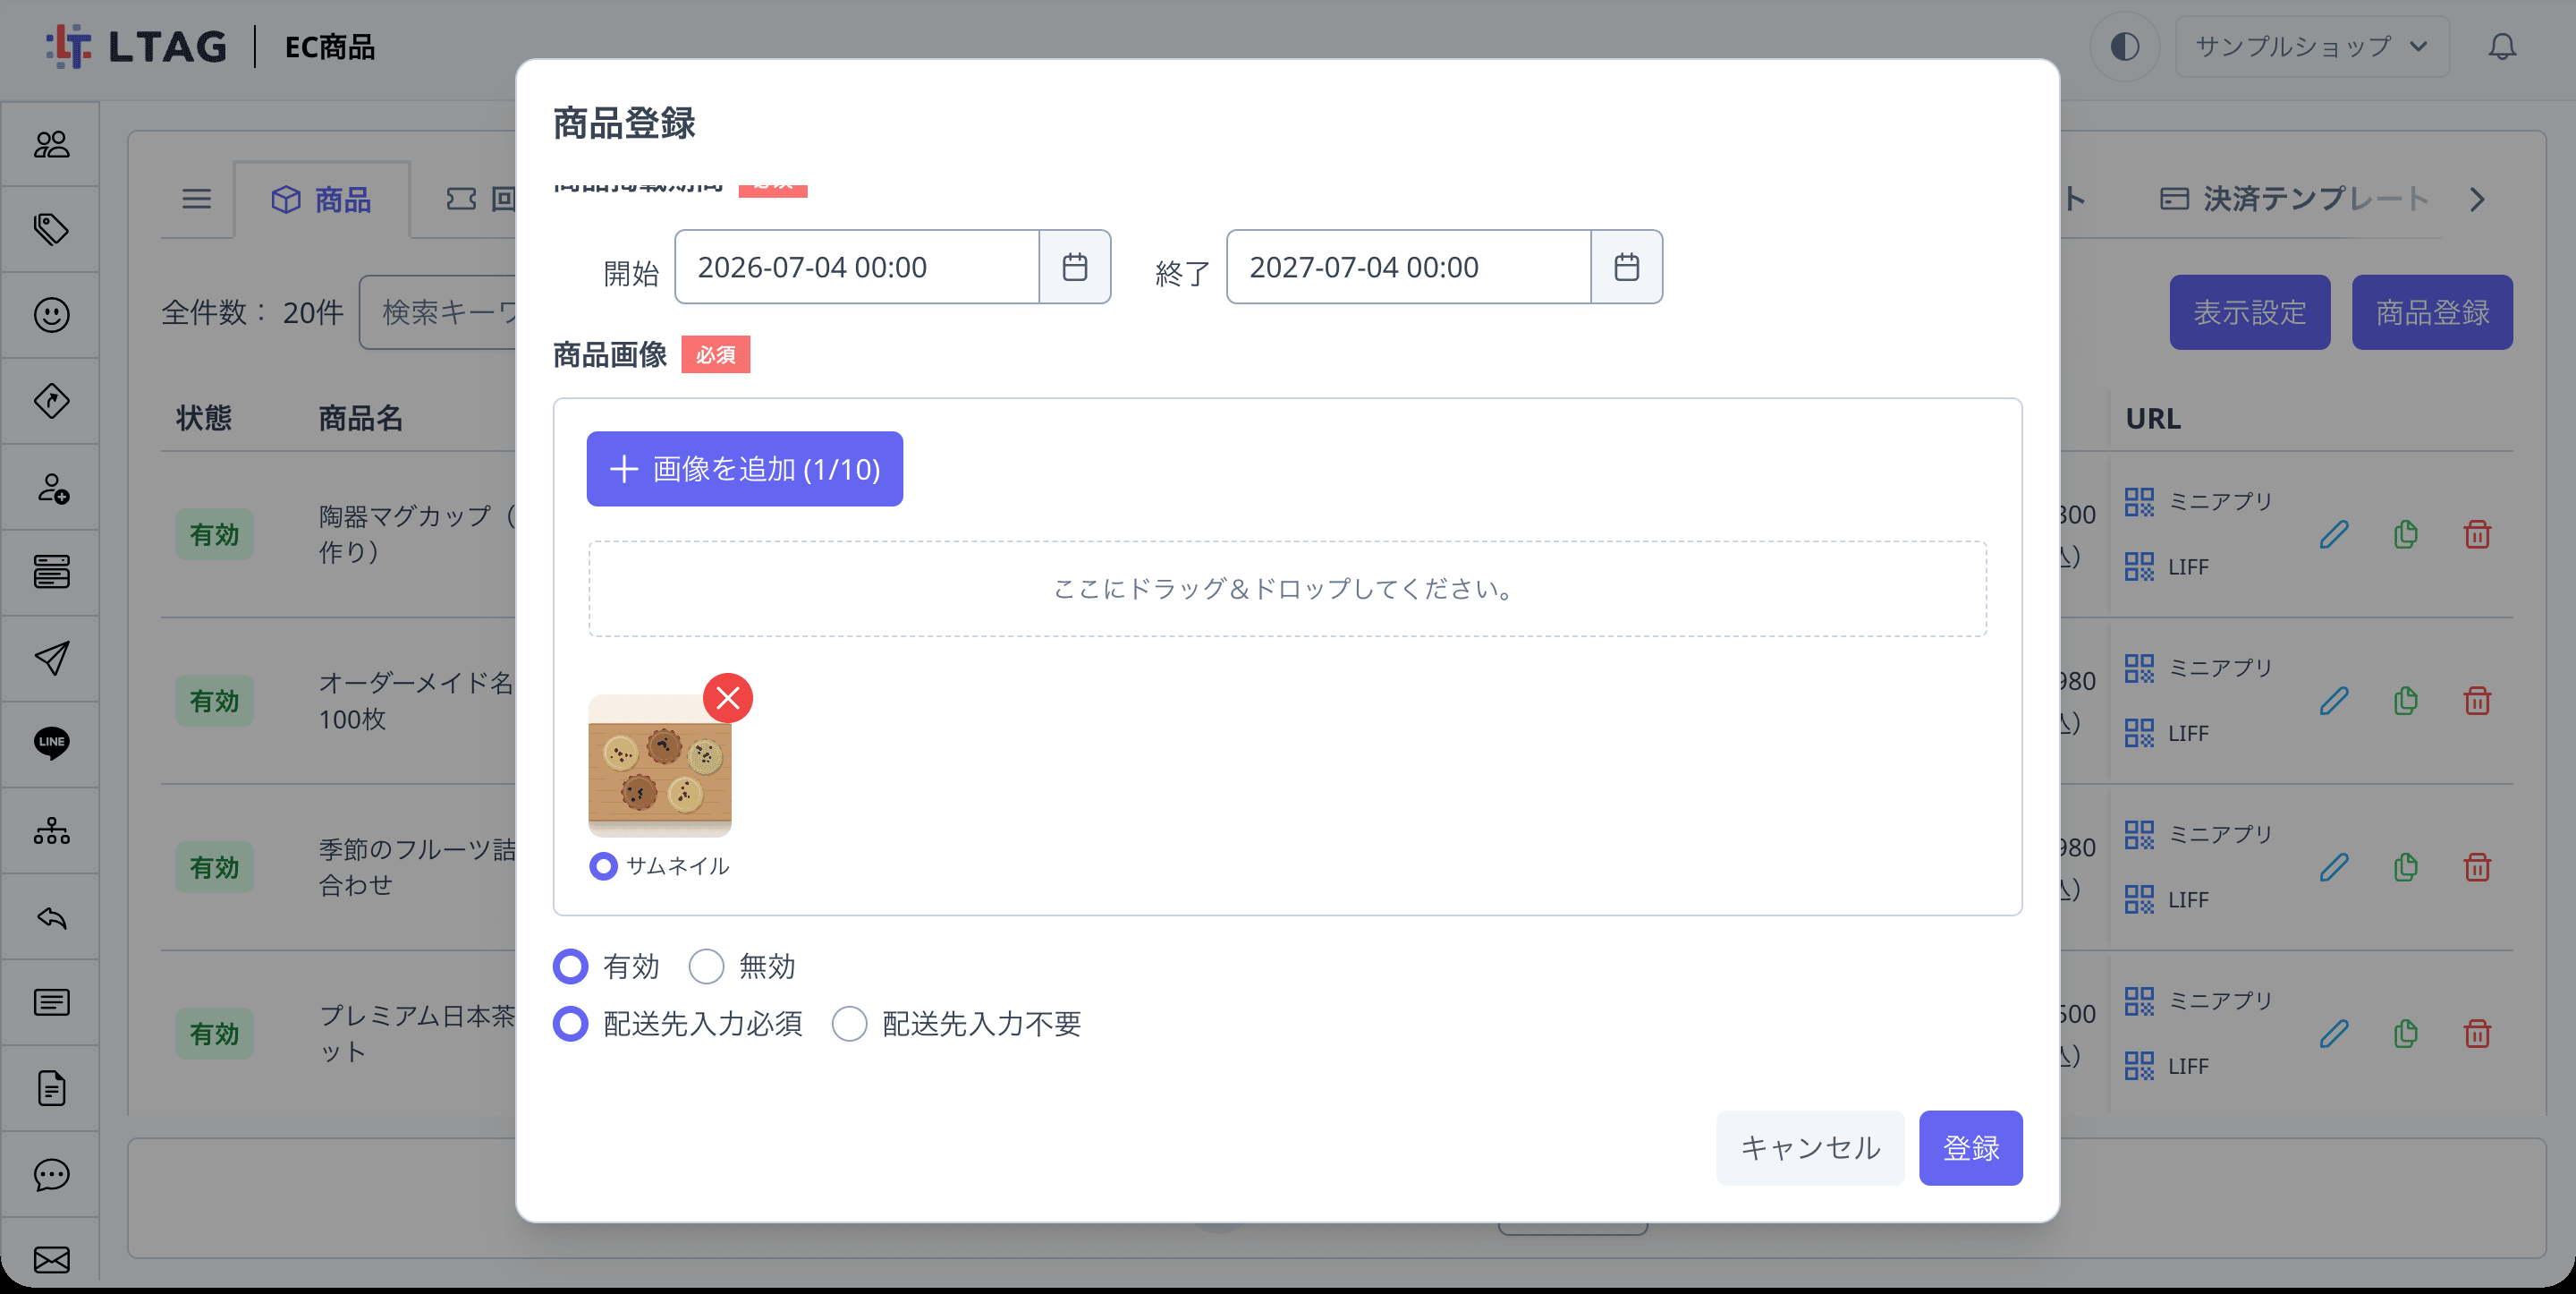Viewport: 2576px width, 1294px height.
Task: Click the start date input field
Action: coord(857,266)
